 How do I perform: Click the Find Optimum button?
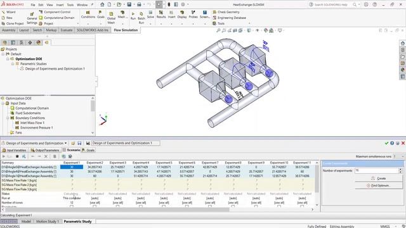[x=379, y=186]
